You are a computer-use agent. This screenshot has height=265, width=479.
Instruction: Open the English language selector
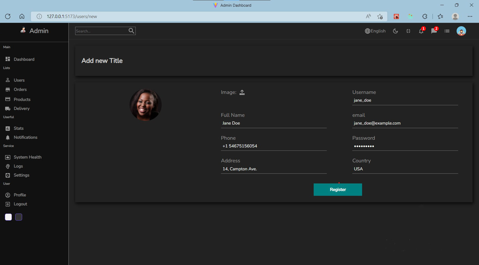(x=375, y=31)
